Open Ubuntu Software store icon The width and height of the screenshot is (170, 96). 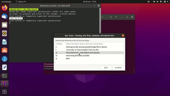click(x=5, y=50)
